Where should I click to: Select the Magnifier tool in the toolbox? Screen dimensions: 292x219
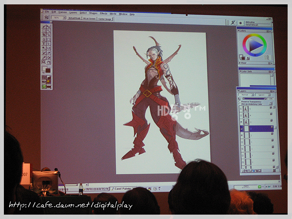(44, 62)
